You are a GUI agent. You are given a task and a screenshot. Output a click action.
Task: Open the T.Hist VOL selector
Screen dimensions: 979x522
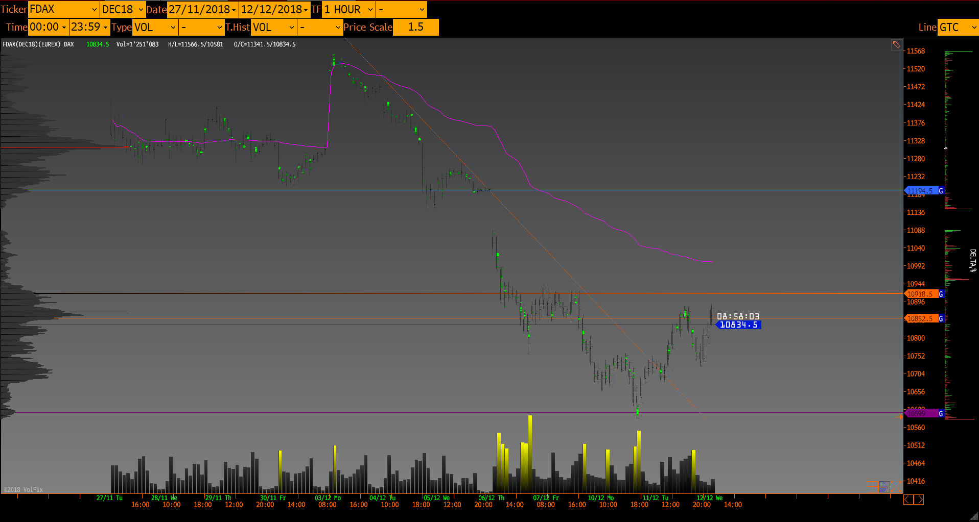coord(273,27)
